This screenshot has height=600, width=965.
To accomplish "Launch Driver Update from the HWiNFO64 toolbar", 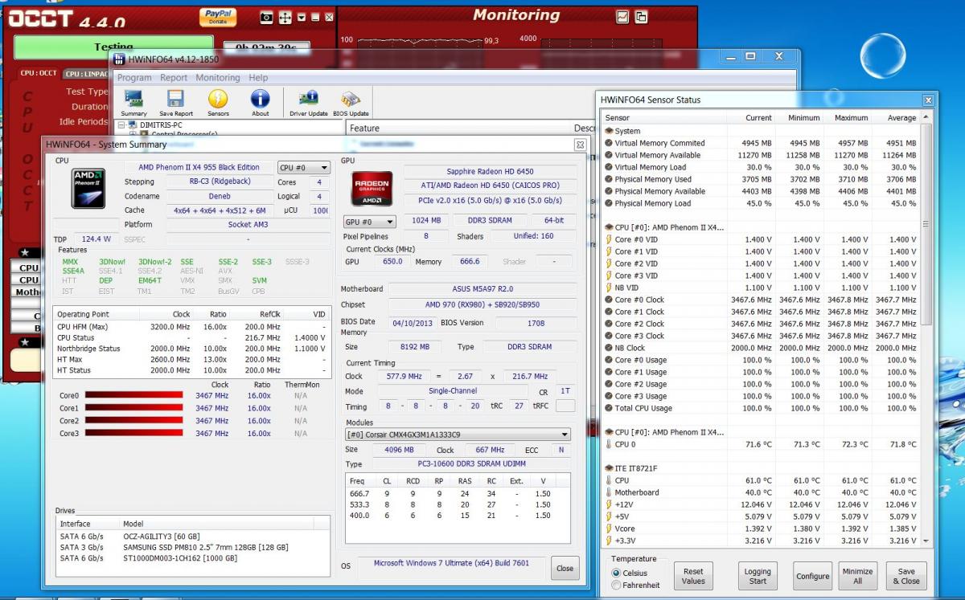I will tap(308, 102).
